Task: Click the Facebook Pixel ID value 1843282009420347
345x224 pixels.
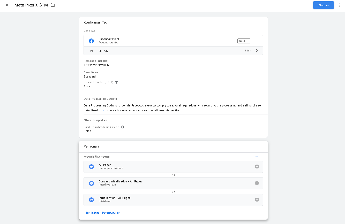Action: pos(96,65)
